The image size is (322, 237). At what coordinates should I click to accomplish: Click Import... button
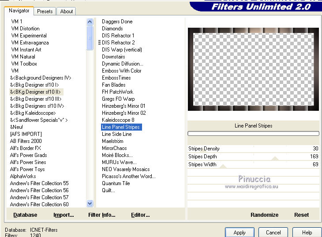pyautogui.click(x=64, y=215)
